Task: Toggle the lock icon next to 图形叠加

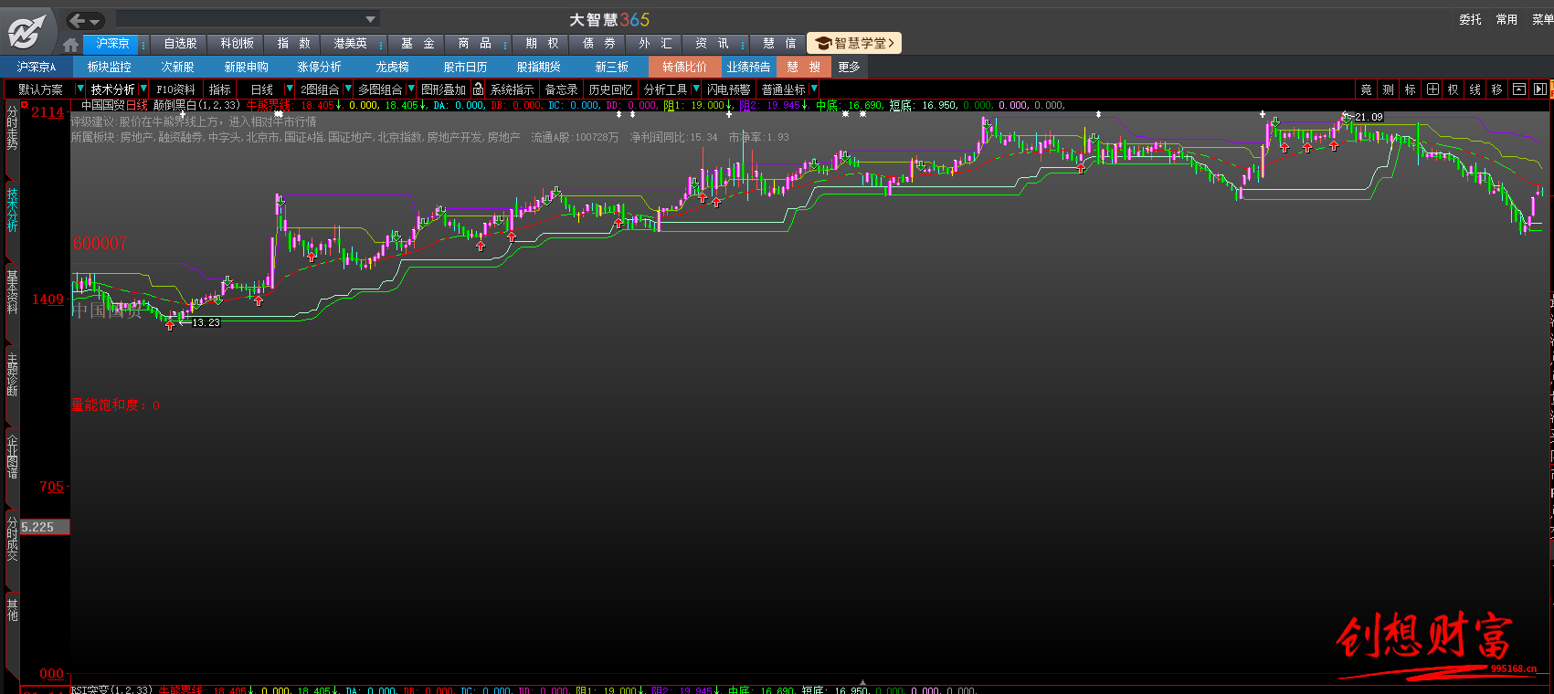Action: click(x=478, y=89)
